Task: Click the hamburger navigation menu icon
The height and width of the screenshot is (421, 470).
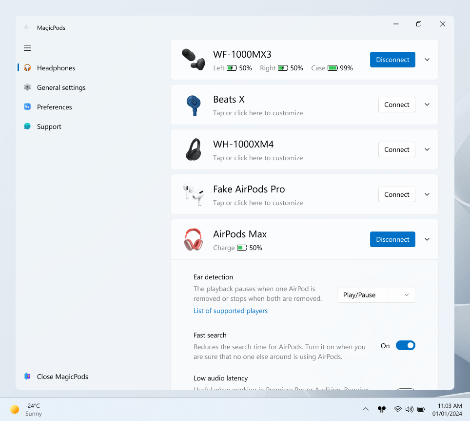Action: pyautogui.click(x=27, y=48)
